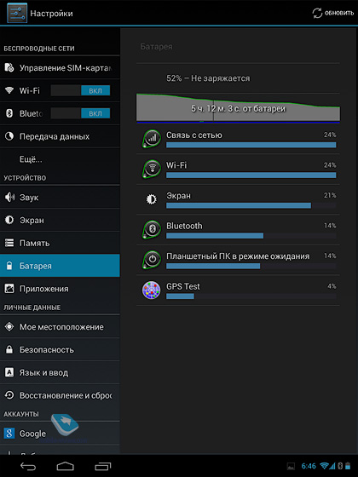Tap the Связь с сетью signal icon
Screen dimensions: 358x477
coord(152,139)
